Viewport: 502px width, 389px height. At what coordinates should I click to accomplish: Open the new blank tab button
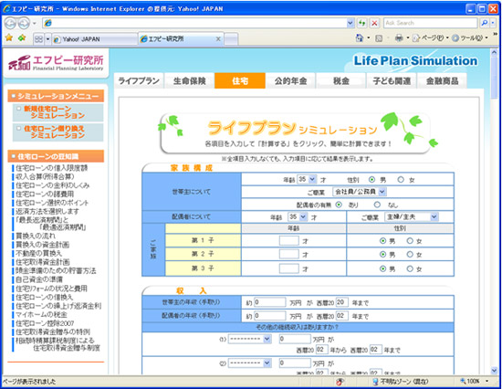[231, 39]
